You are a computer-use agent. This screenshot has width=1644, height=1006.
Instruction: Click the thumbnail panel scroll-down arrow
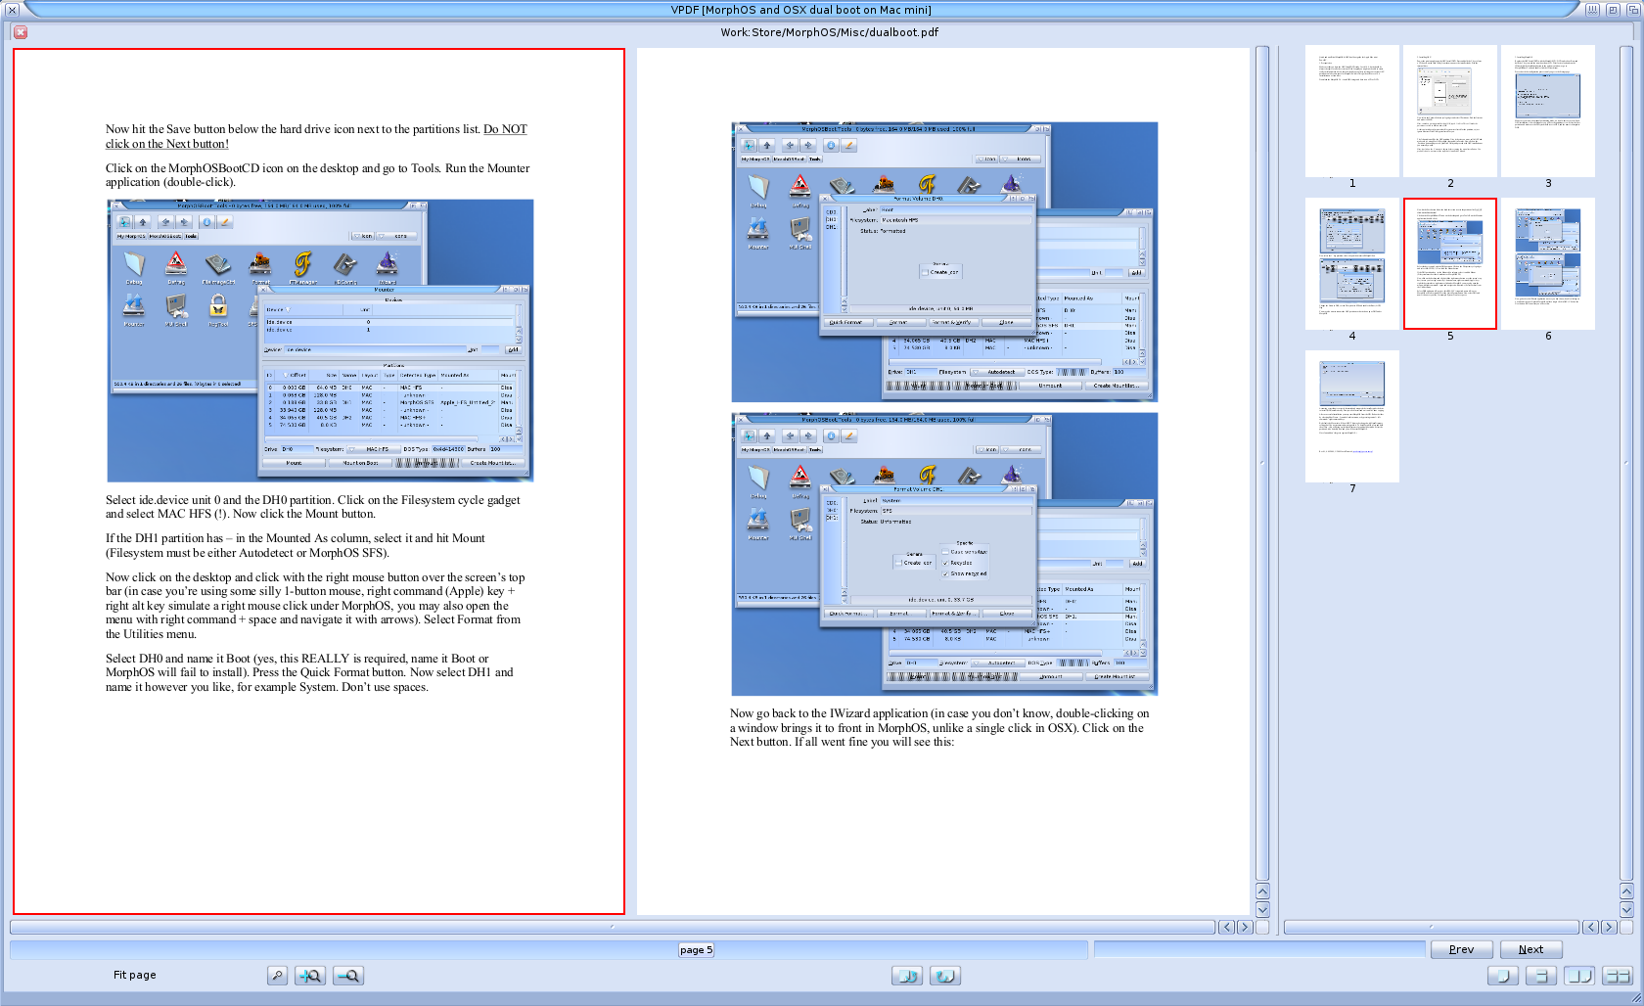pyautogui.click(x=1626, y=908)
